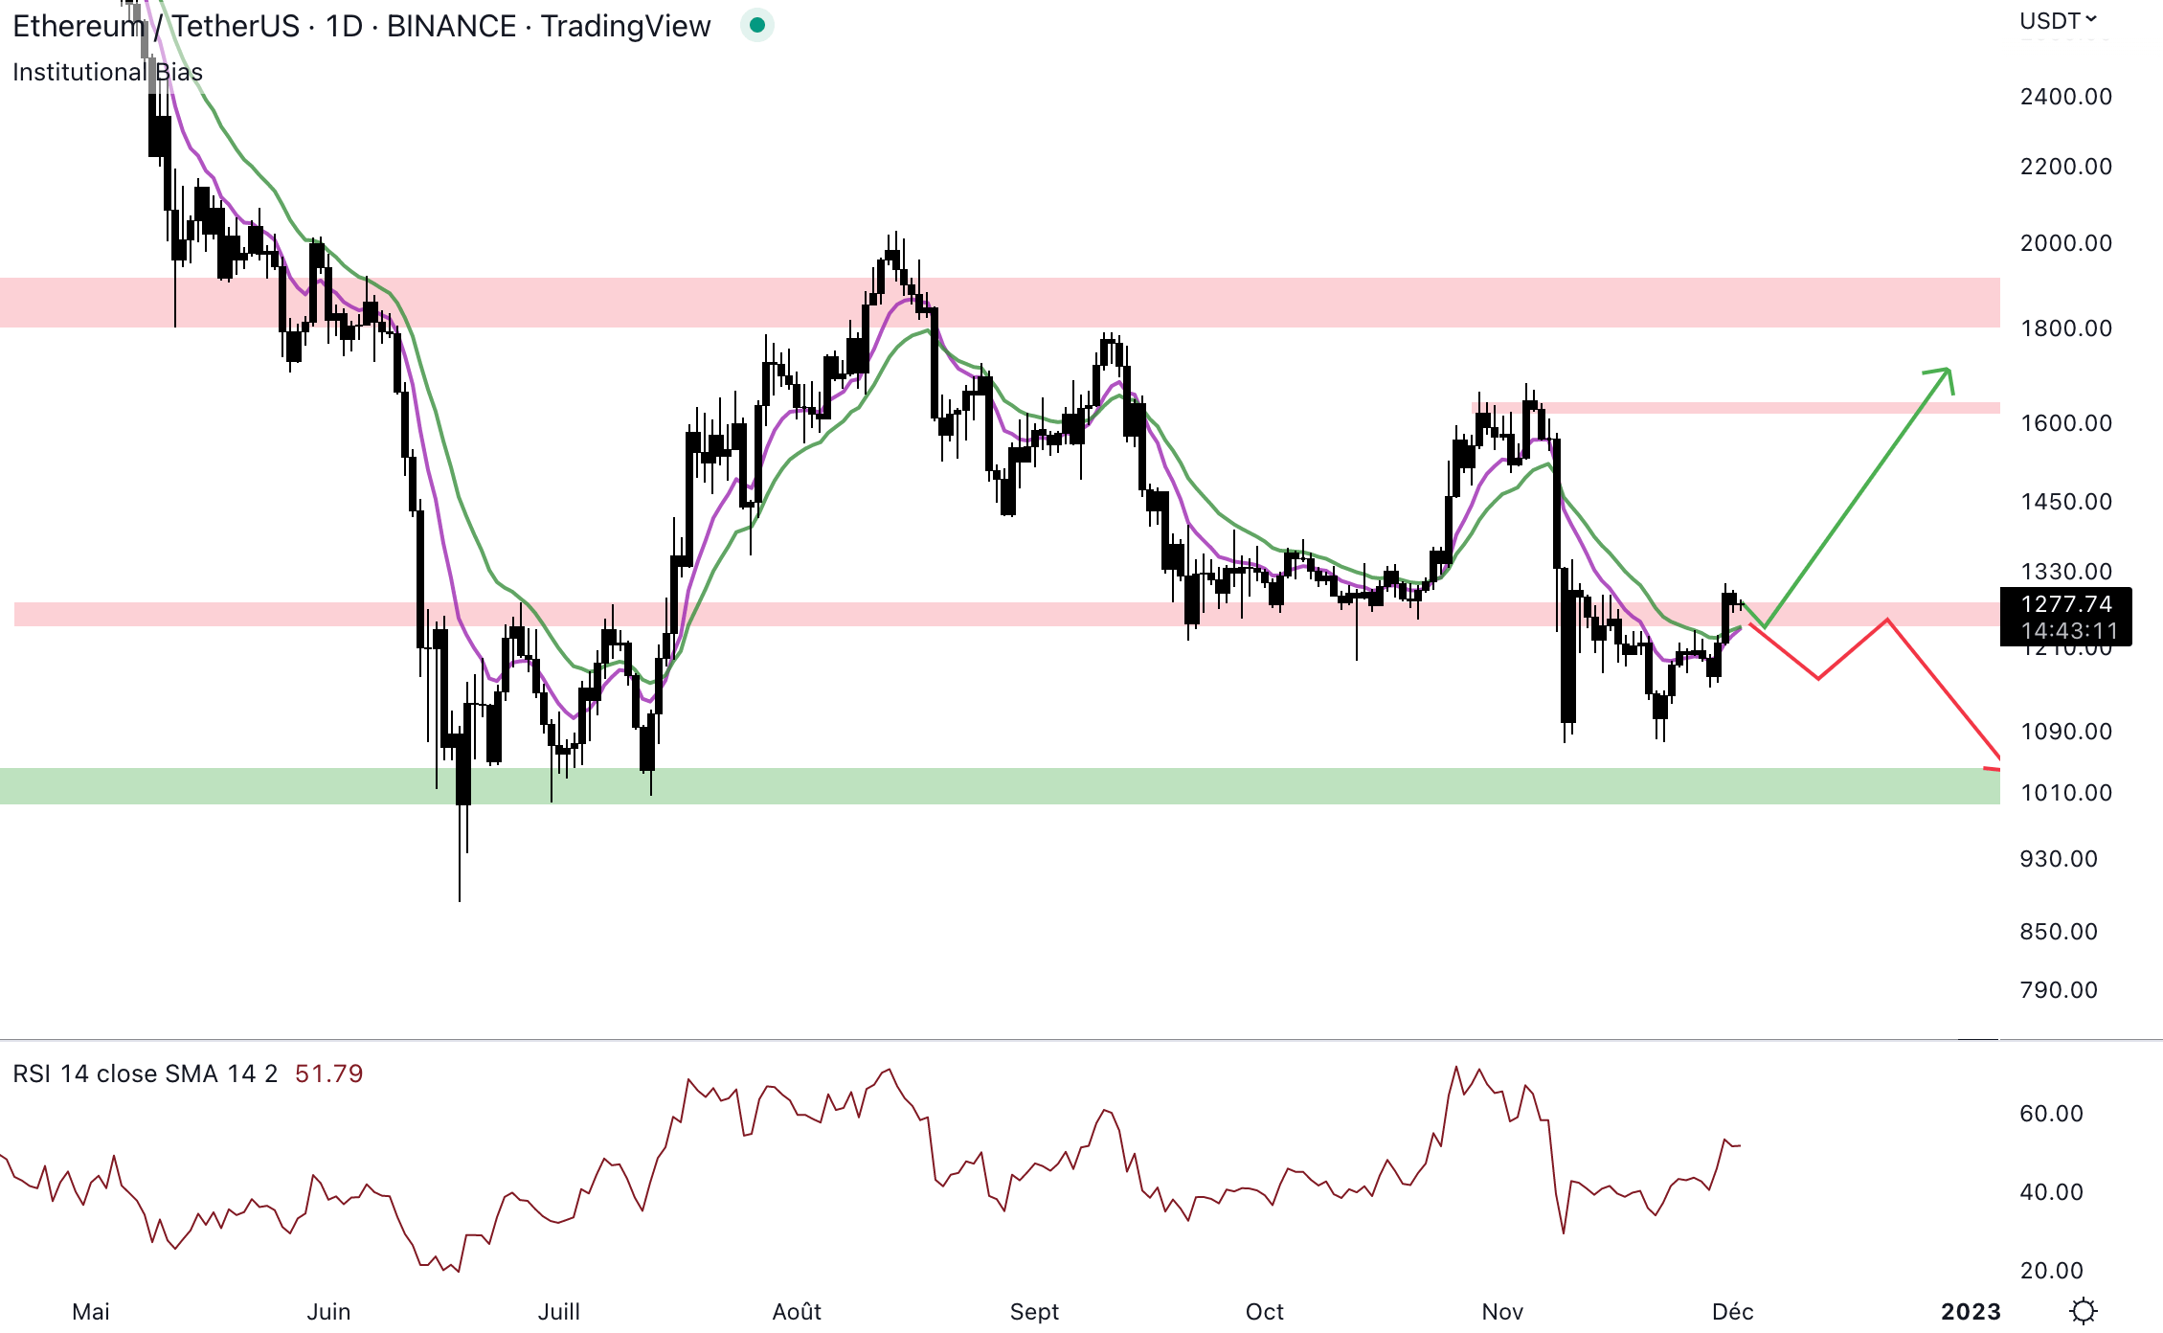This screenshot has width=2163, height=1333.
Task: Click the Août month label on time axis
Action: [797, 1311]
